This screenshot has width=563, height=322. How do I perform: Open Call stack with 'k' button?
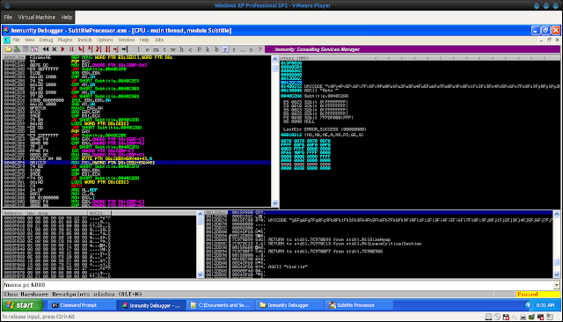click(208, 49)
